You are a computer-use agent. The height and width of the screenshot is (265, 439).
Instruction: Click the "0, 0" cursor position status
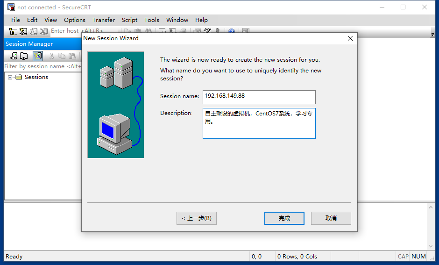pos(256,256)
